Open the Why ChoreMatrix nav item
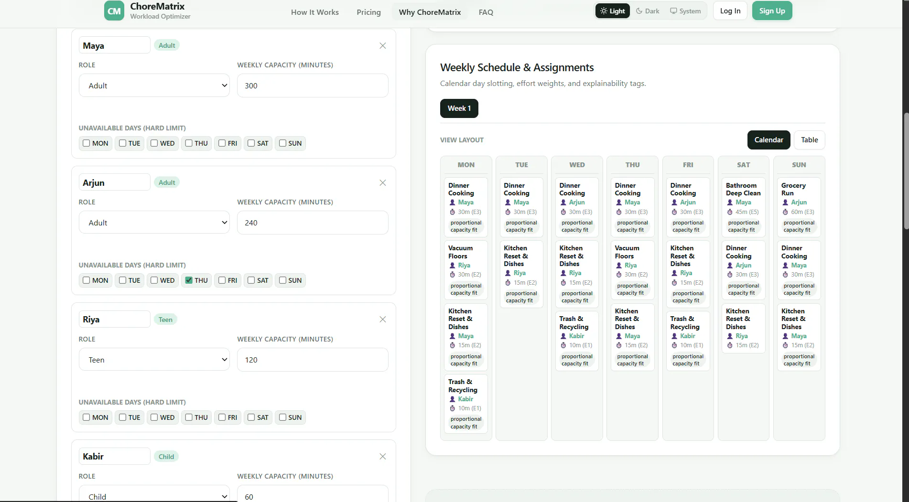 pyautogui.click(x=430, y=12)
